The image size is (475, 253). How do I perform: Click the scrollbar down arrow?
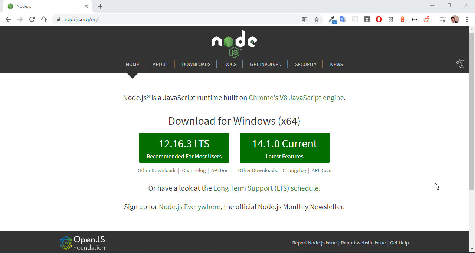coord(472,249)
